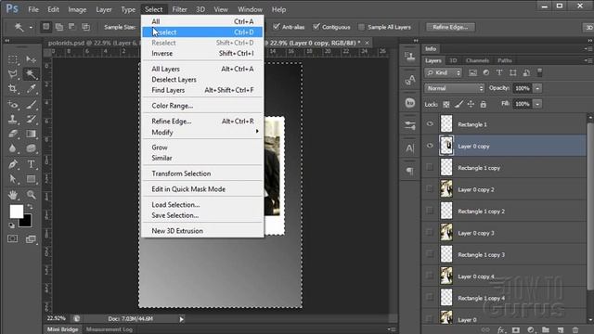Show the Rectangle 1 copy 2 layer
This screenshot has width=594, height=334.
(430, 211)
